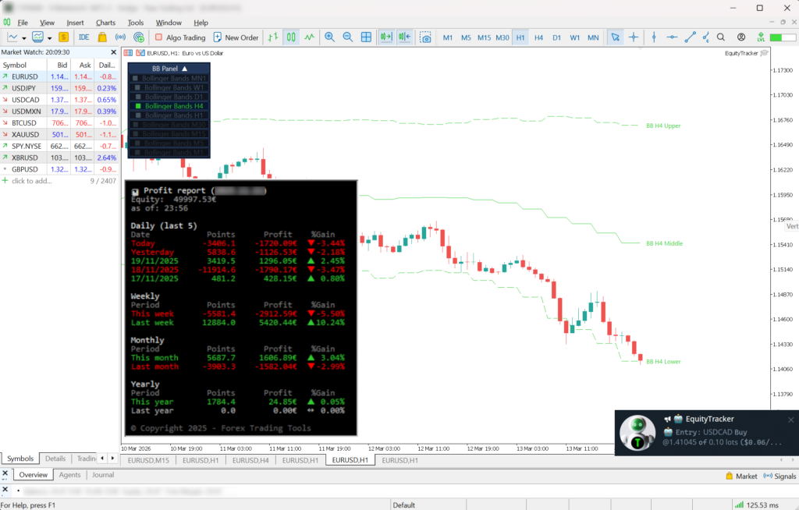This screenshot has height=510, width=799.
Task: Click the tile windows icon
Action: [x=367, y=37]
